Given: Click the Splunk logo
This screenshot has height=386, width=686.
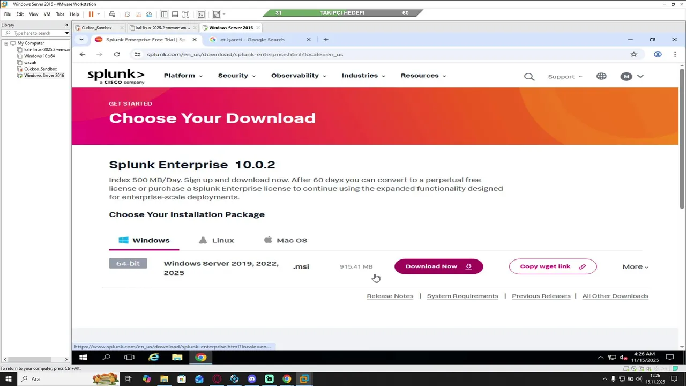Looking at the screenshot, I should pyautogui.click(x=116, y=76).
